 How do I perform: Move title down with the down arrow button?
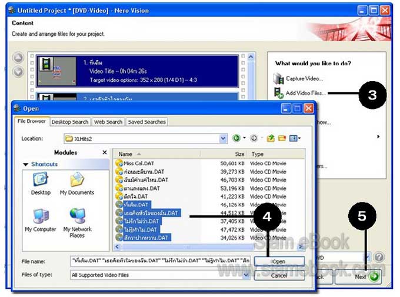(x=18, y=72)
